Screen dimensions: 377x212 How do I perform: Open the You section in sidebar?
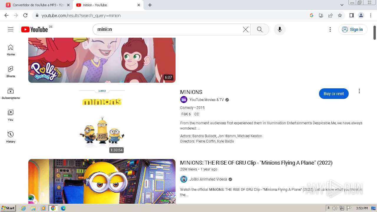click(x=11, y=115)
